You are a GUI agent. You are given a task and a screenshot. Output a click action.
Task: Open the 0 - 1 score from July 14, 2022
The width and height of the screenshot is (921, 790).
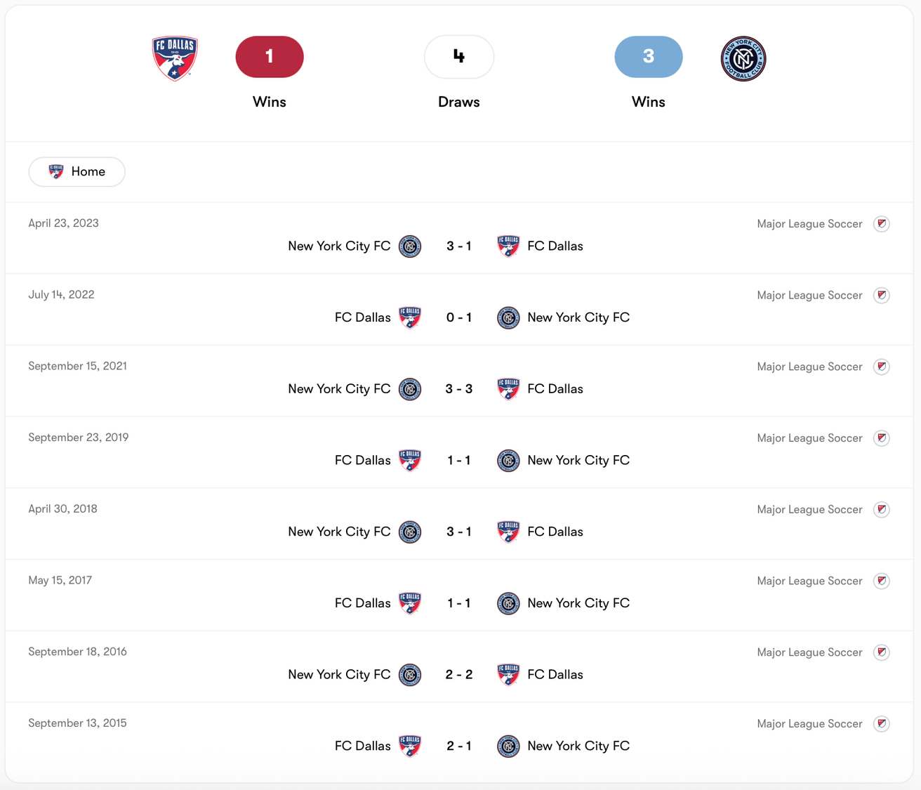[x=459, y=318]
